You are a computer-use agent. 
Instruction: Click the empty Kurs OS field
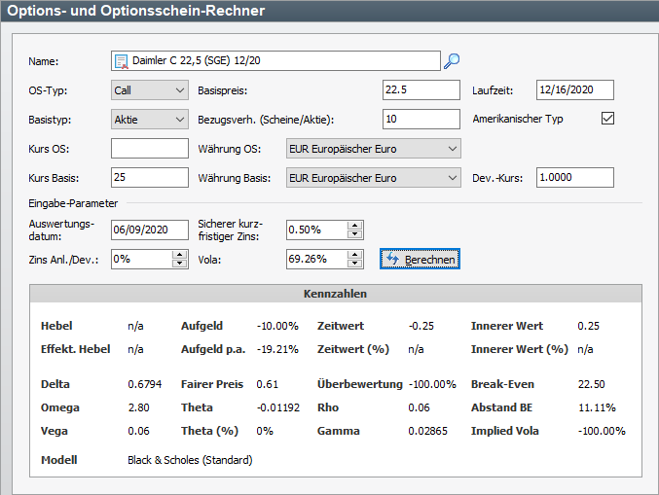tap(150, 149)
